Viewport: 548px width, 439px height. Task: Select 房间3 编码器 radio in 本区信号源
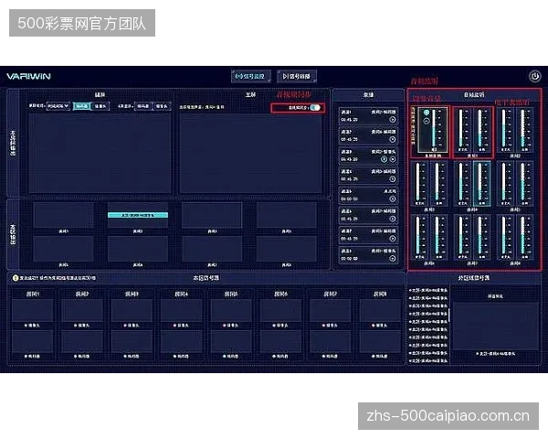coord(125,357)
